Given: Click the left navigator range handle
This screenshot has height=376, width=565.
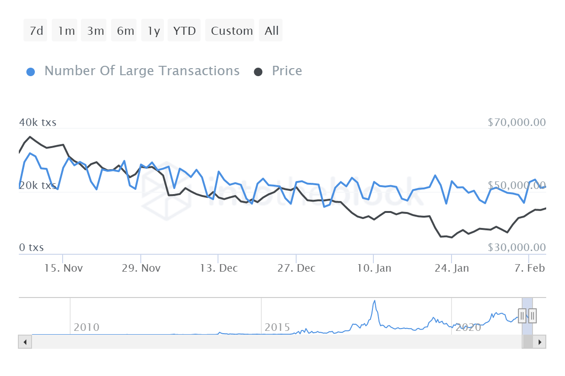Looking at the screenshot, I should tap(522, 315).
